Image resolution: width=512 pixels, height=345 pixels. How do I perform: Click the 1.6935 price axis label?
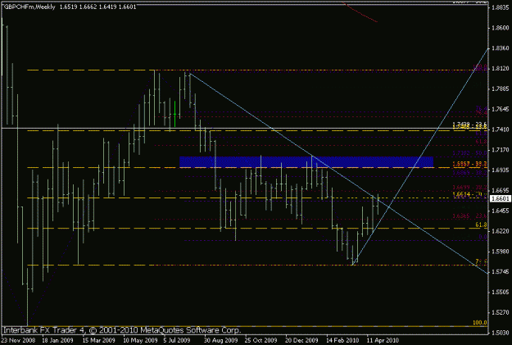coord(501,170)
